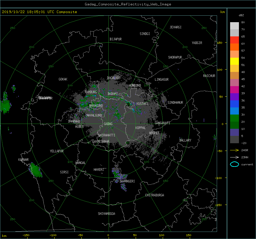Click the DAVANGERI city label
Viewport: 256px width, 239px height.
(x=127, y=181)
